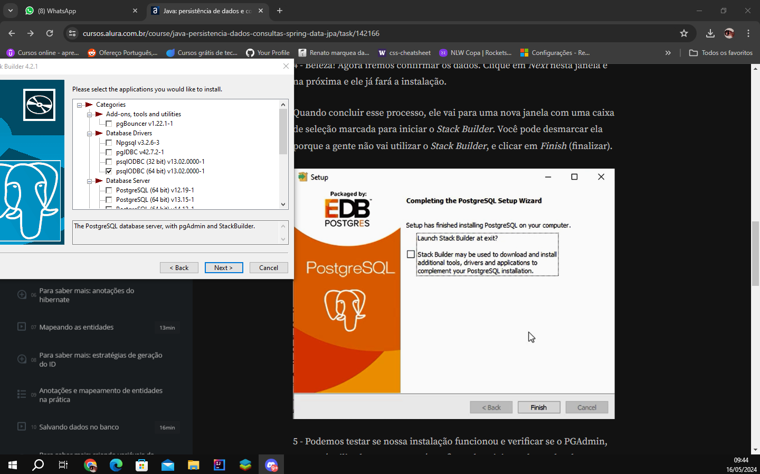Image resolution: width=760 pixels, height=474 pixels.
Task: Open the Cursos grátis de tec bookmark
Action: 202,53
